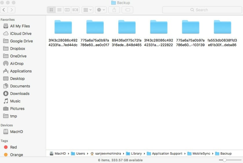Viewport: 243px width, 163px height.
Task: Switch to Cover Flow view
Action: tap(75, 10)
